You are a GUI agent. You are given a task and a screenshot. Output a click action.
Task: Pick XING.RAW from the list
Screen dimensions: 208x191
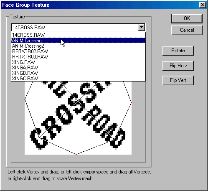[x=78, y=62]
